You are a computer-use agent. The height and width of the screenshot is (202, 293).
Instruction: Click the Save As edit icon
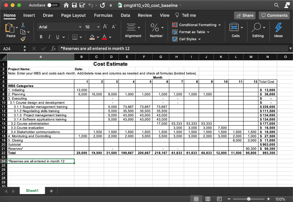pos(82,5)
